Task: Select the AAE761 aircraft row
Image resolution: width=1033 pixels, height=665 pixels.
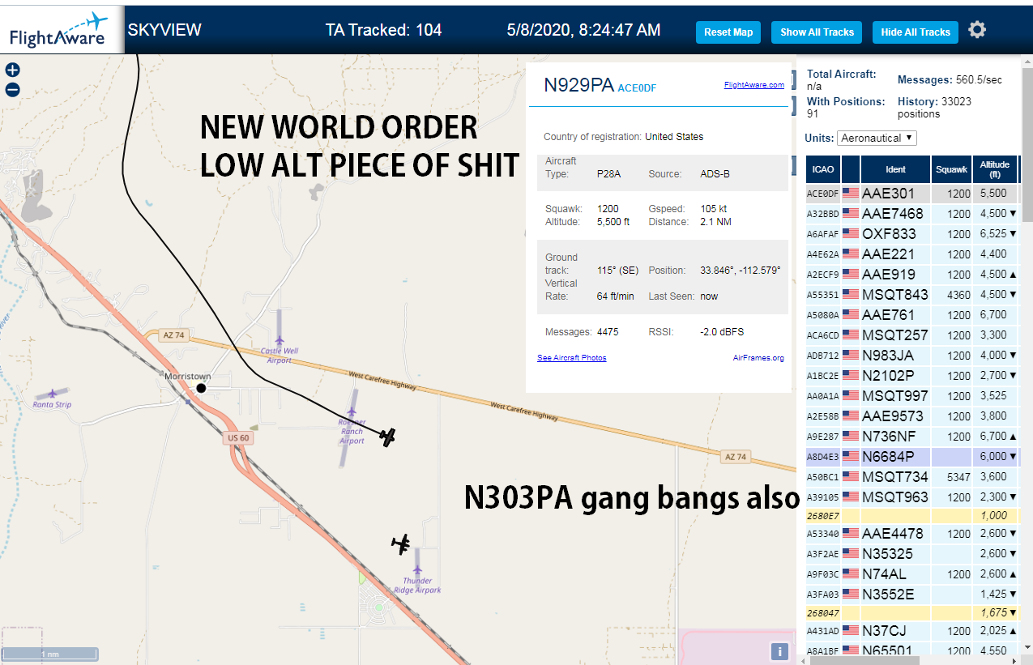Action: 911,315
